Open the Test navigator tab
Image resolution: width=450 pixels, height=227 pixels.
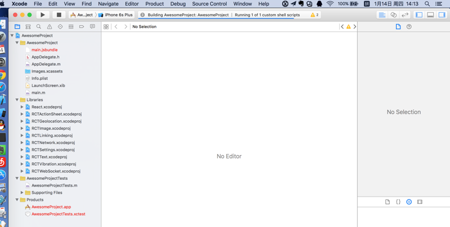[60, 26]
